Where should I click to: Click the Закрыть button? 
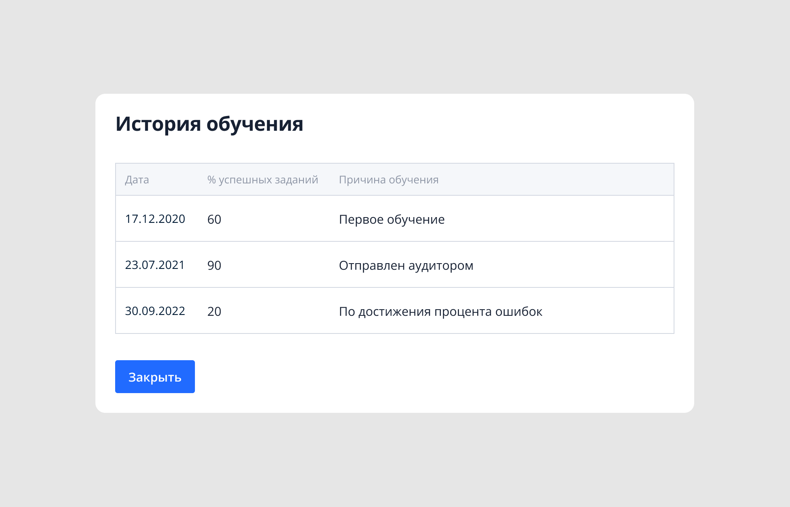click(155, 377)
